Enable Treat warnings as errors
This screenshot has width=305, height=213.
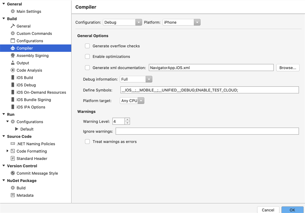[87, 142]
